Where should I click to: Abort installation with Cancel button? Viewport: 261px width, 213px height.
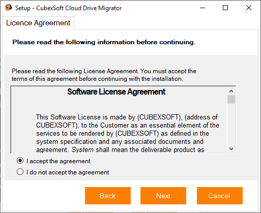click(220, 196)
